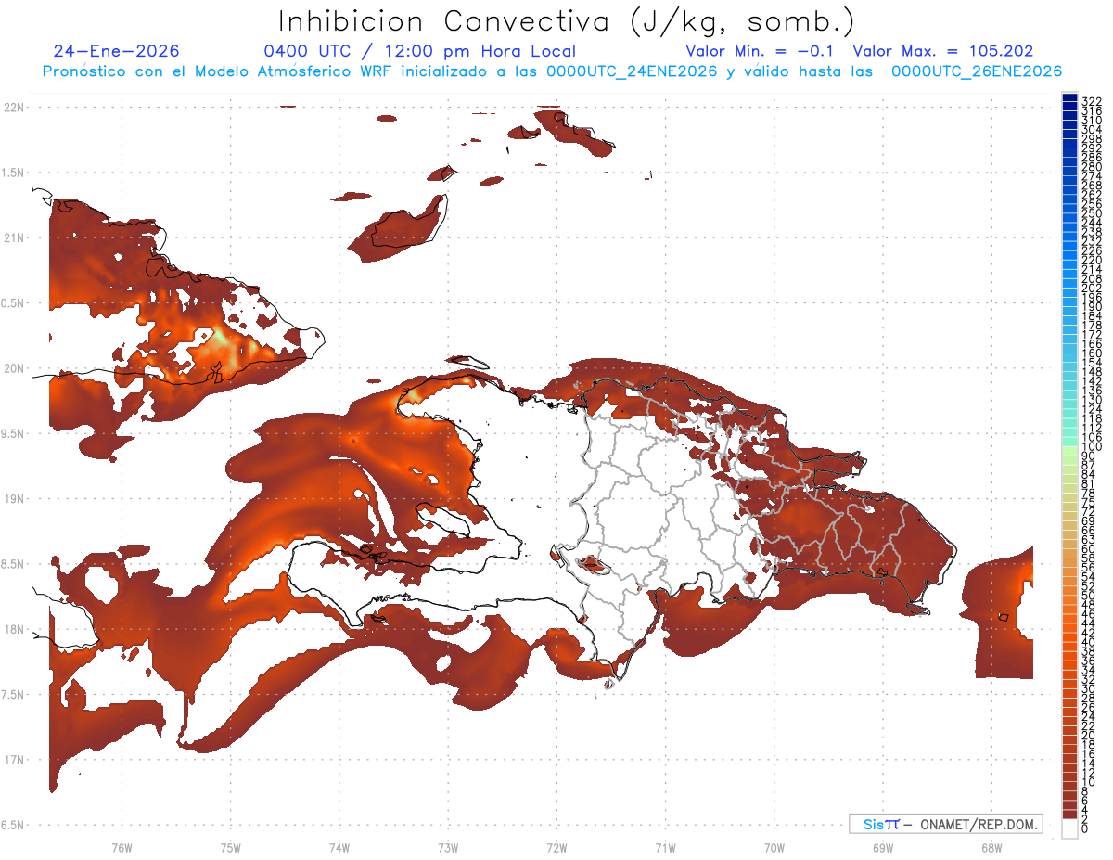Click 'Pronóstico con el Modelo Atmósferico WRF' text
This screenshot has height=860, width=1113.
pyautogui.click(x=218, y=71)
